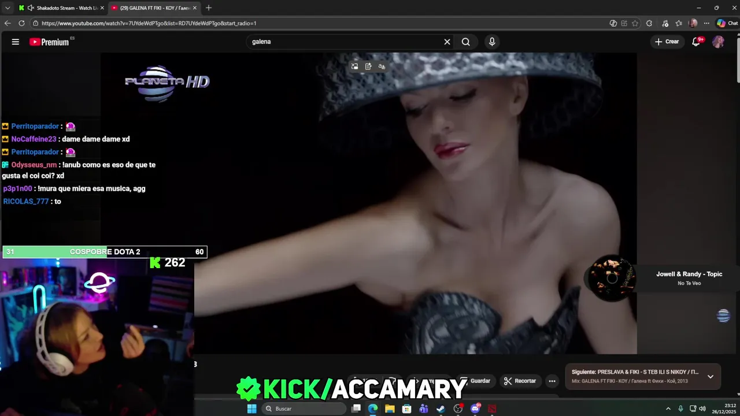Click the magnifier search button
This screenshot has width=740, height=416.
pyautogui.click(x=466, y=42)
